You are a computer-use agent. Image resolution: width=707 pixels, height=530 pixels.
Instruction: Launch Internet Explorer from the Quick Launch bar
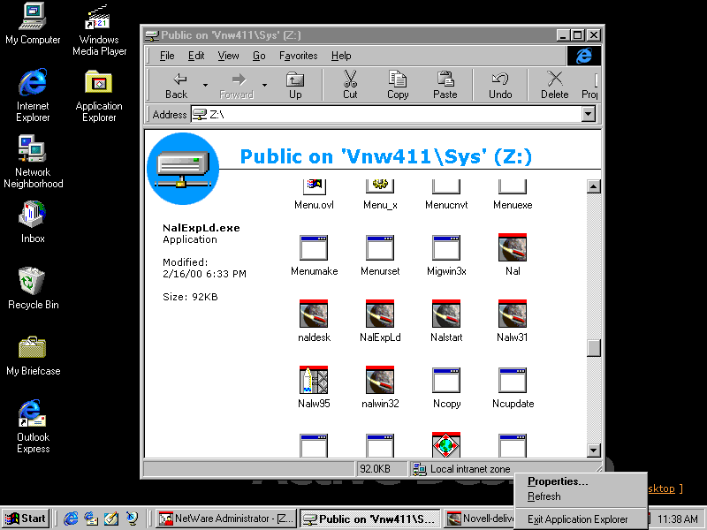click(71, 519)
